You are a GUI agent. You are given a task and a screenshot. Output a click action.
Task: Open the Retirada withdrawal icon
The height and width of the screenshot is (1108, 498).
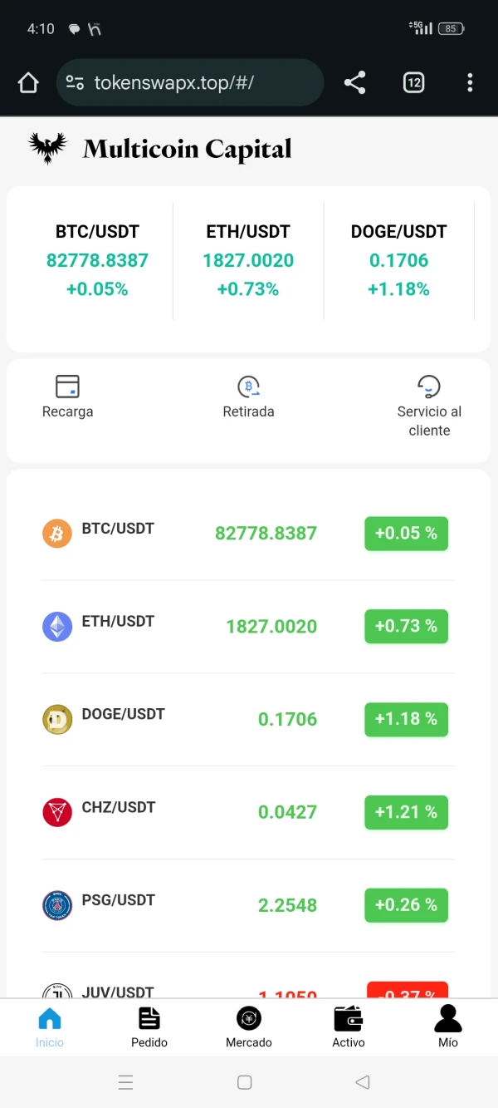tap(248, 387)
